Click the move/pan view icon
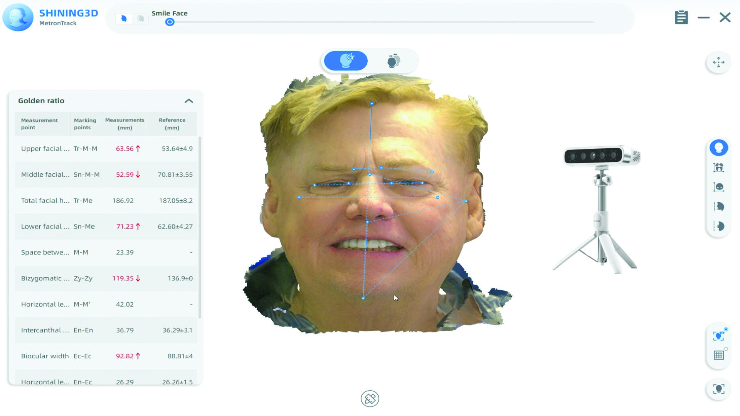The width and height of the screenshot is (740, 416). (718, 62)
